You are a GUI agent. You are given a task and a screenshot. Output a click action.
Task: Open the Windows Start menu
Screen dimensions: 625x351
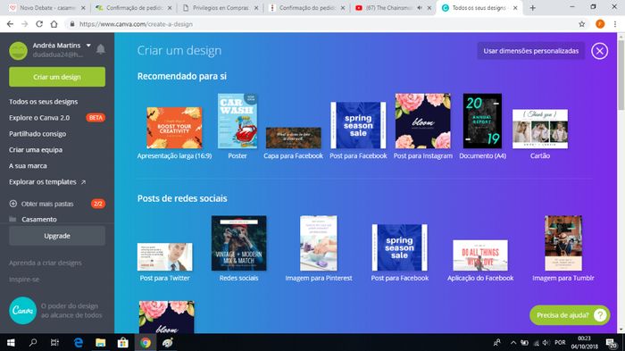point(11,342)
